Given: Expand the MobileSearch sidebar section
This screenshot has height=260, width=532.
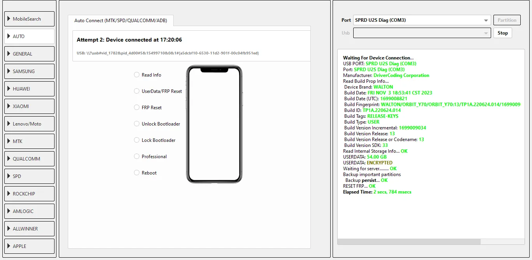Looking at the screenshot, I should [x=29, y=19].
